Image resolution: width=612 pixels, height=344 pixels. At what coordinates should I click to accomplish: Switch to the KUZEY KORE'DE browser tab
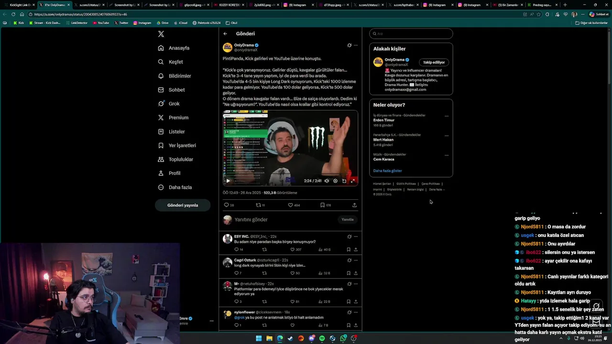coord(229,5)
